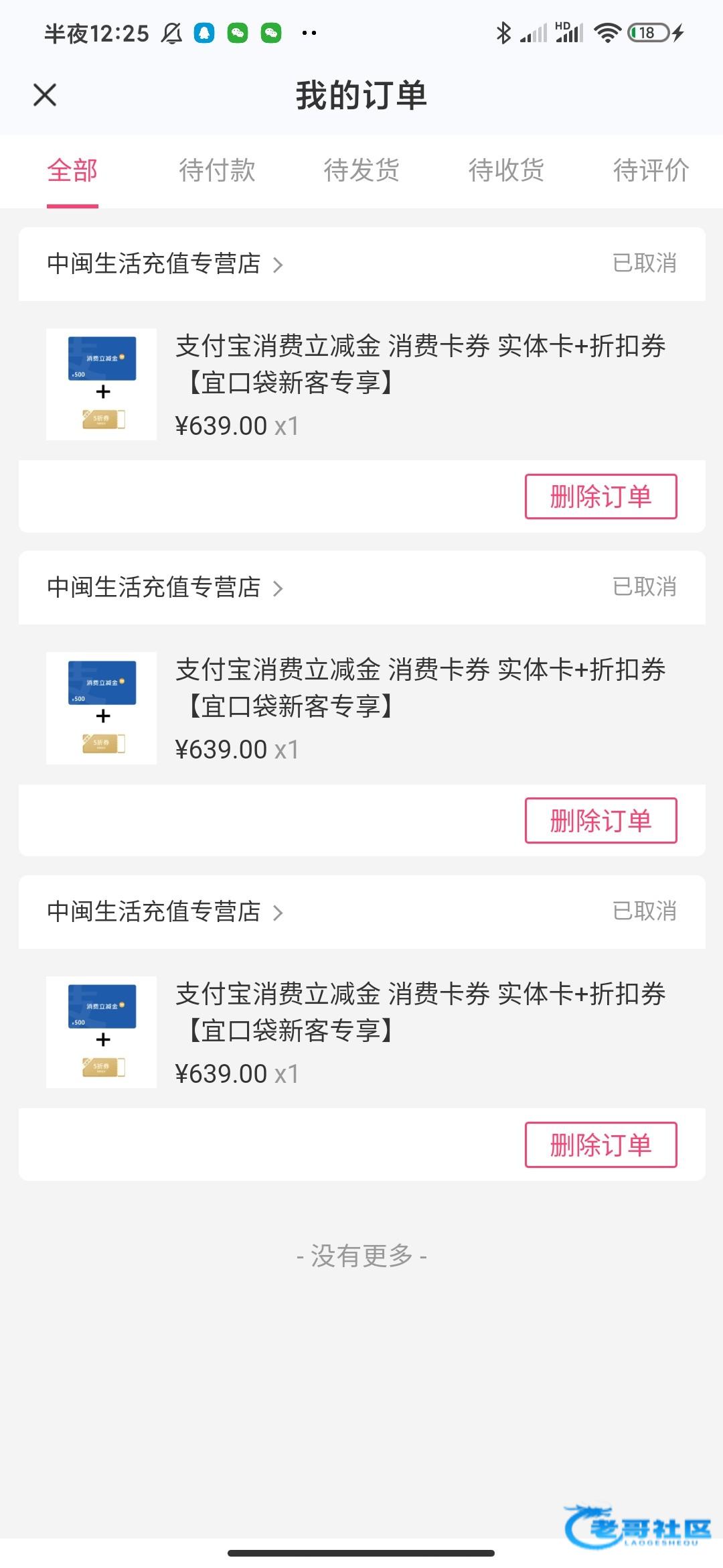The height and width of the screenshot is (1568, 723).
Task: Open third order's product title text
Action: click(420, 1012)
